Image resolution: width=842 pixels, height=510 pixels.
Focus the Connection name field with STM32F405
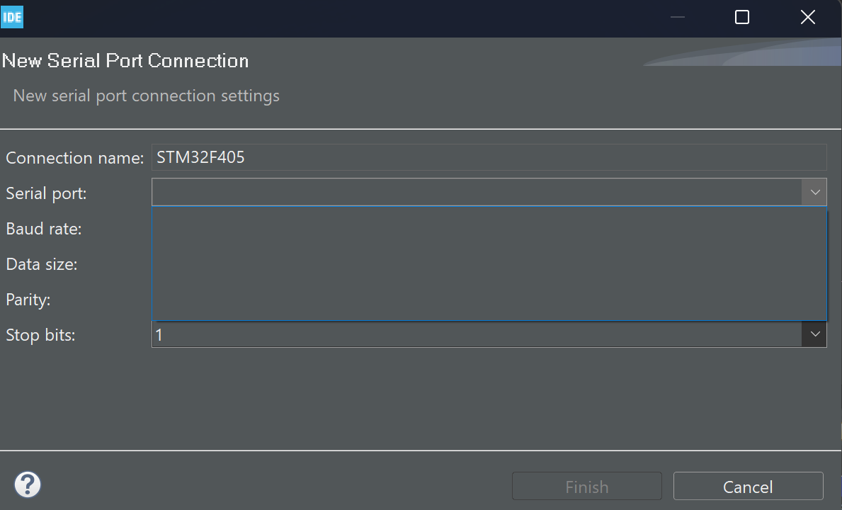point(489,157)
